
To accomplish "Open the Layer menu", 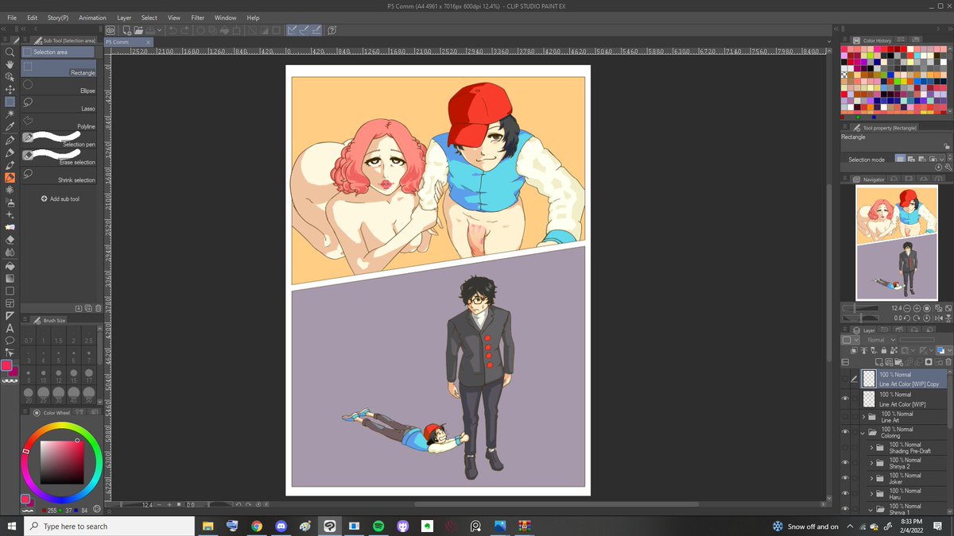I will (124, 17).
